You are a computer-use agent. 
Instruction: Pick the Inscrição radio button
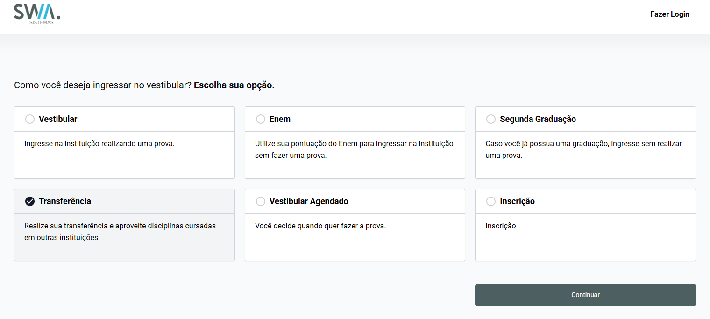(491, 201)
